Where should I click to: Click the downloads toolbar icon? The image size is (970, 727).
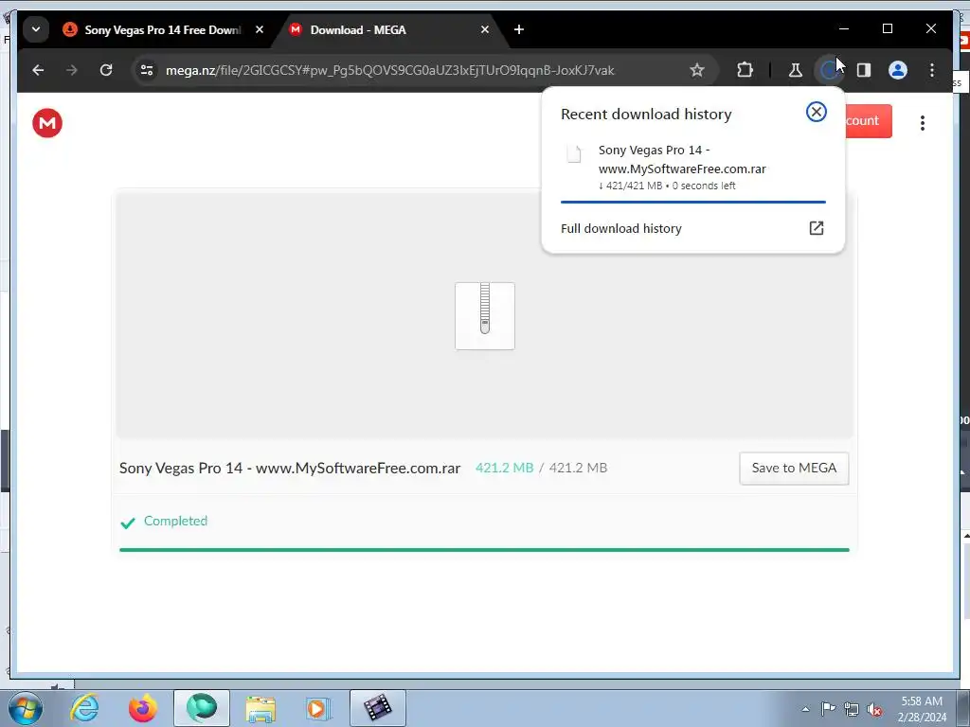point(829,70)
